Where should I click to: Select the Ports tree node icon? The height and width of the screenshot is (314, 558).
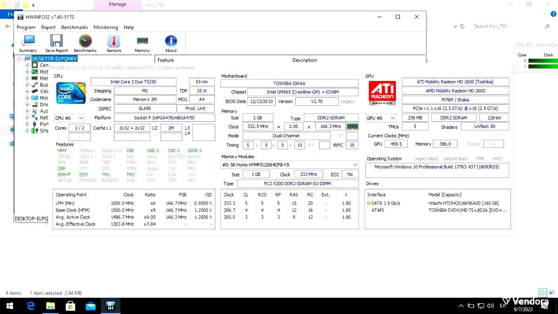tap(34, 124)
